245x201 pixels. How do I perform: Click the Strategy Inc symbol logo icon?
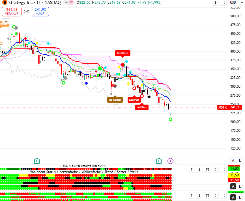coord(4,3)
